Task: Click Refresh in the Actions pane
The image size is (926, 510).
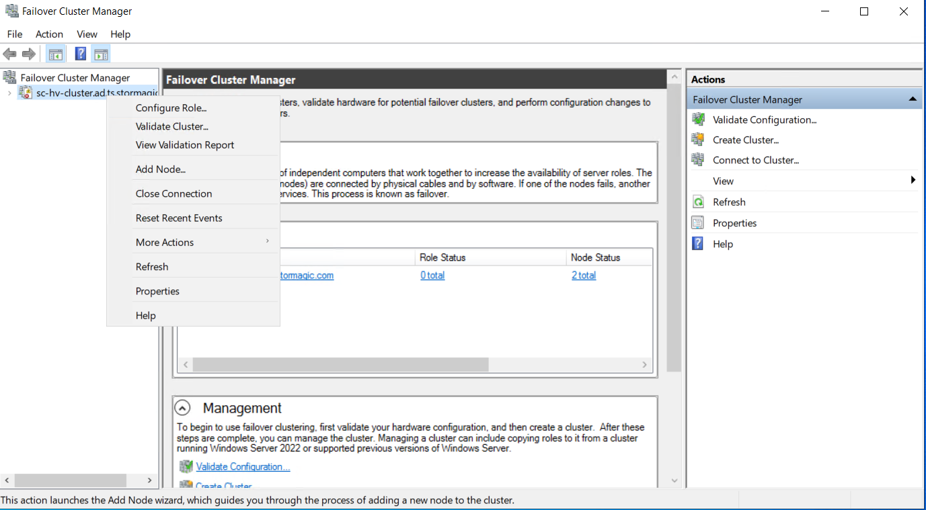Action: [729, 202]
